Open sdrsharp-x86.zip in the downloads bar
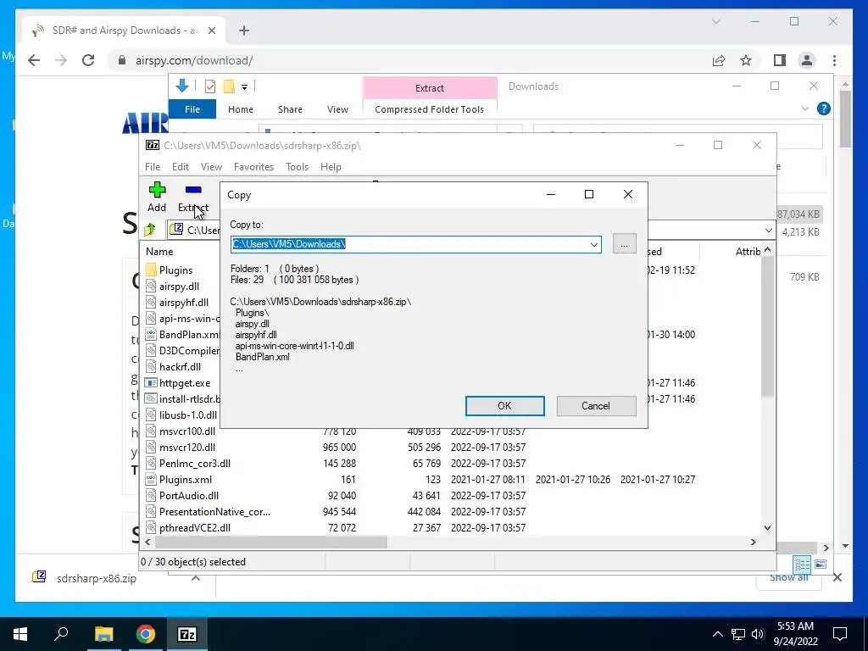This screenshot has height=651, width=868. tap(97, 578)
